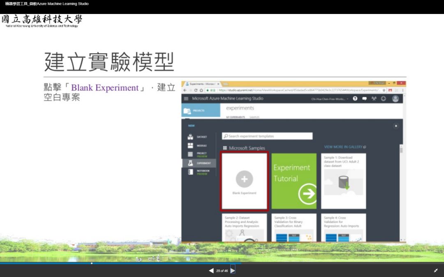Click the '25 of 46' slide counter
Screen dimensions: 444x277
tap(222, 271)
